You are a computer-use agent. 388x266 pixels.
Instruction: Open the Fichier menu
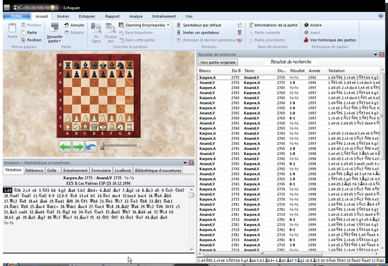17,16
